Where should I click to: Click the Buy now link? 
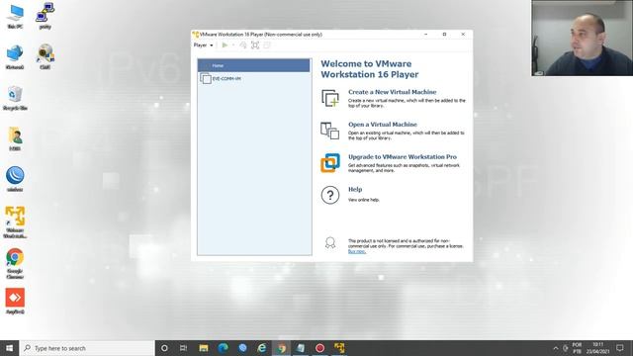pyautogui.click(x=357, y=251)
